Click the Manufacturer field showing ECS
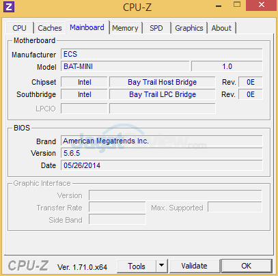The height and width of the screenshot is (276, 278). tap(162, 54)
